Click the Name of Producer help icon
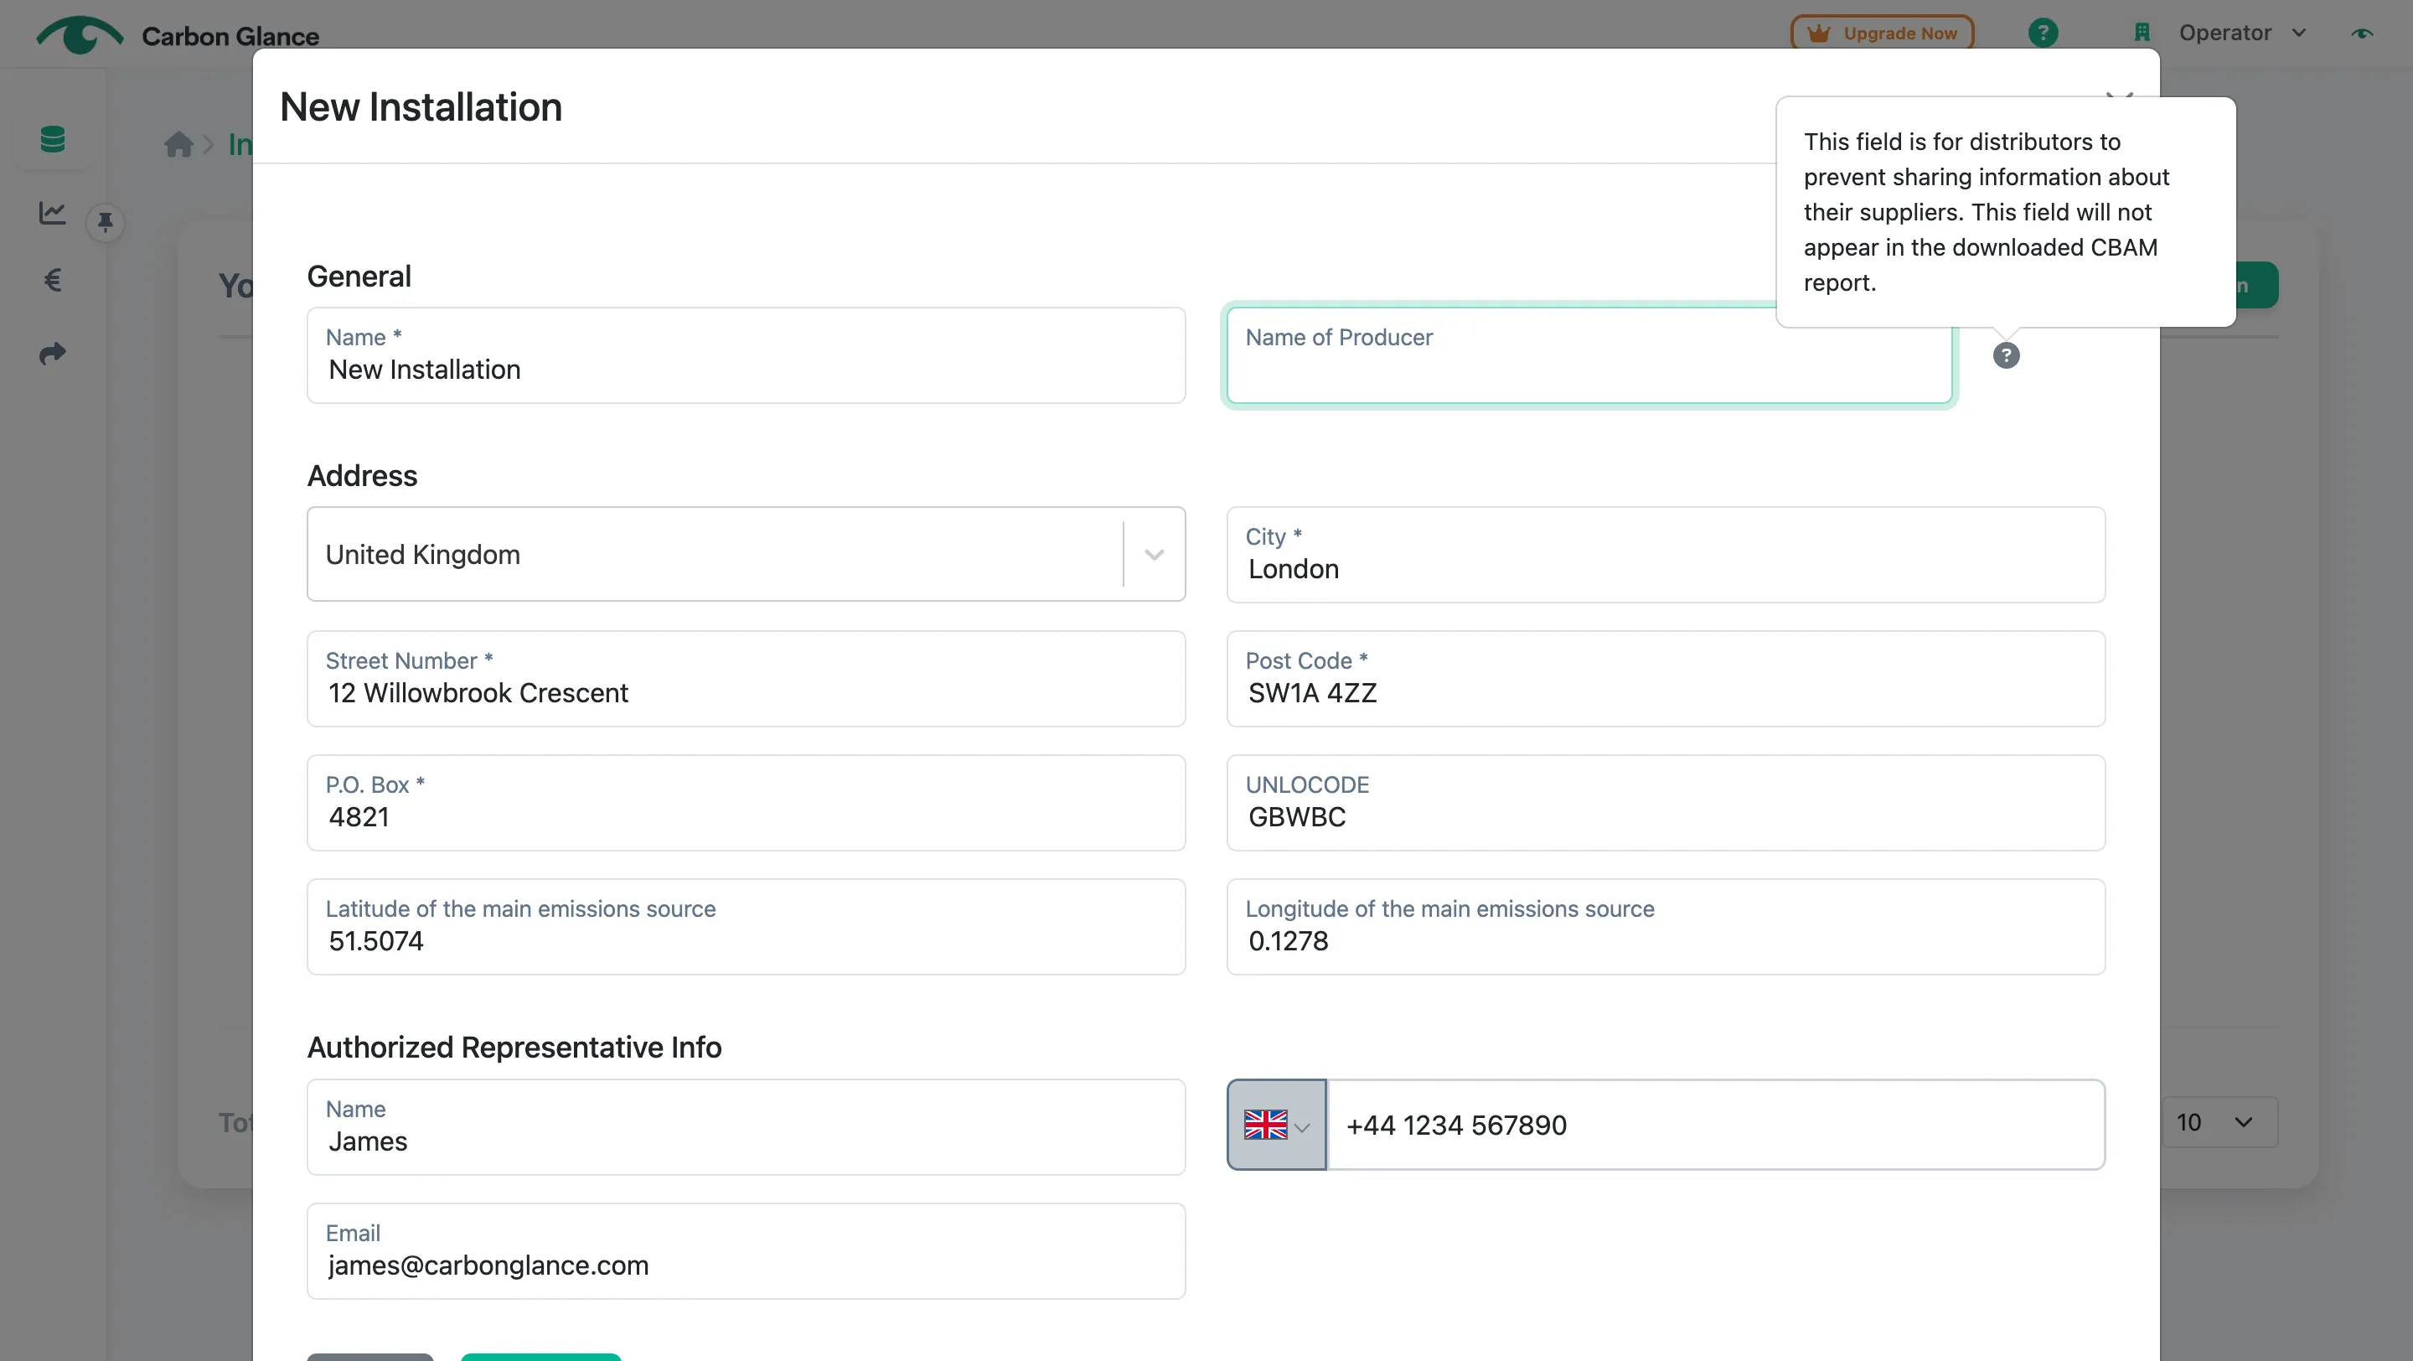Viewport: 2413px width, 1361px height. point(2006,356)
